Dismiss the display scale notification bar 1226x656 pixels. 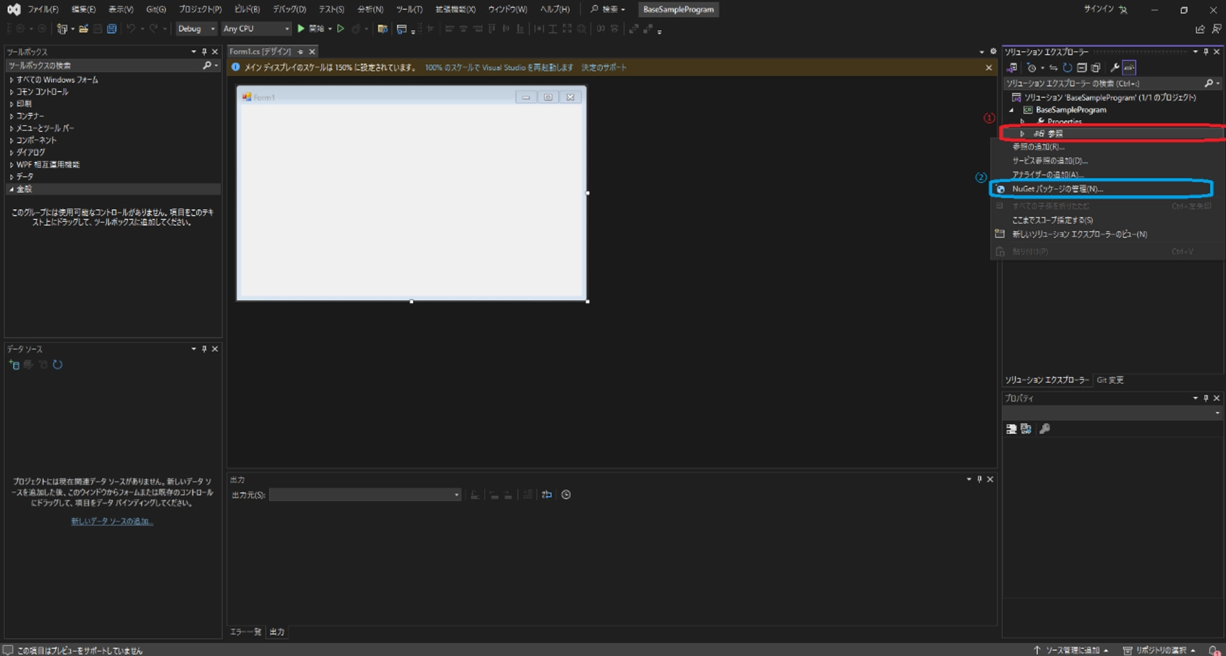(989, 68)
